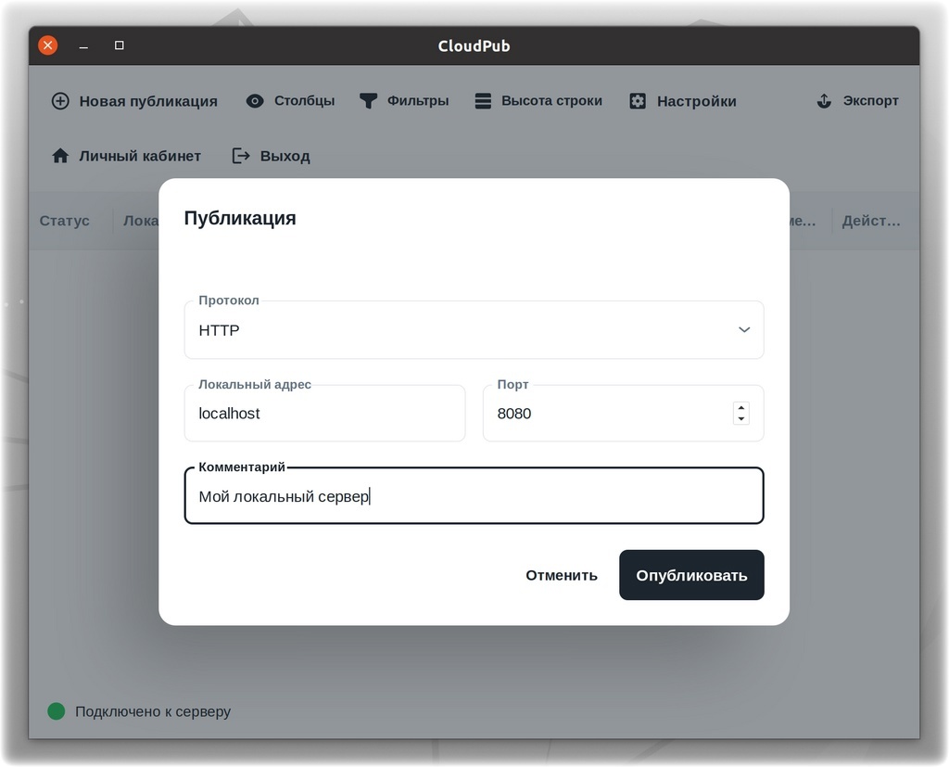949x767 pixels.
Task: Click the funnel icon for Фильтры
Action: [x=368, y=101]
